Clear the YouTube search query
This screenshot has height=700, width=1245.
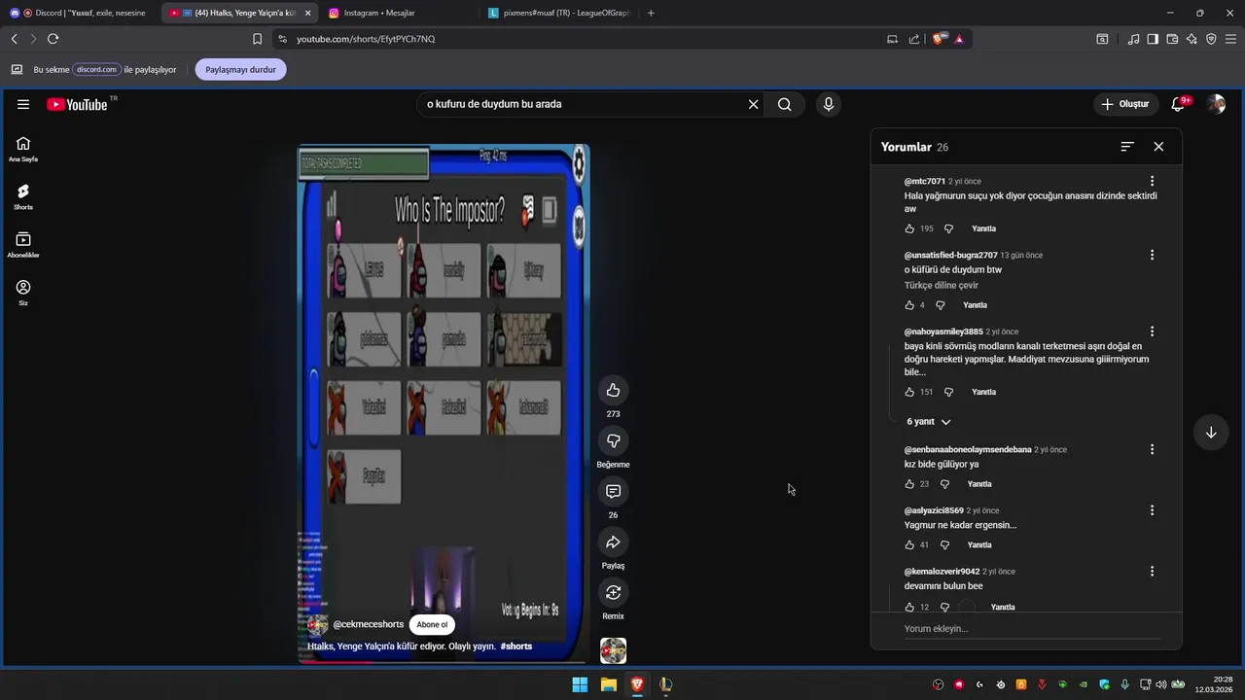coord(753,104)
